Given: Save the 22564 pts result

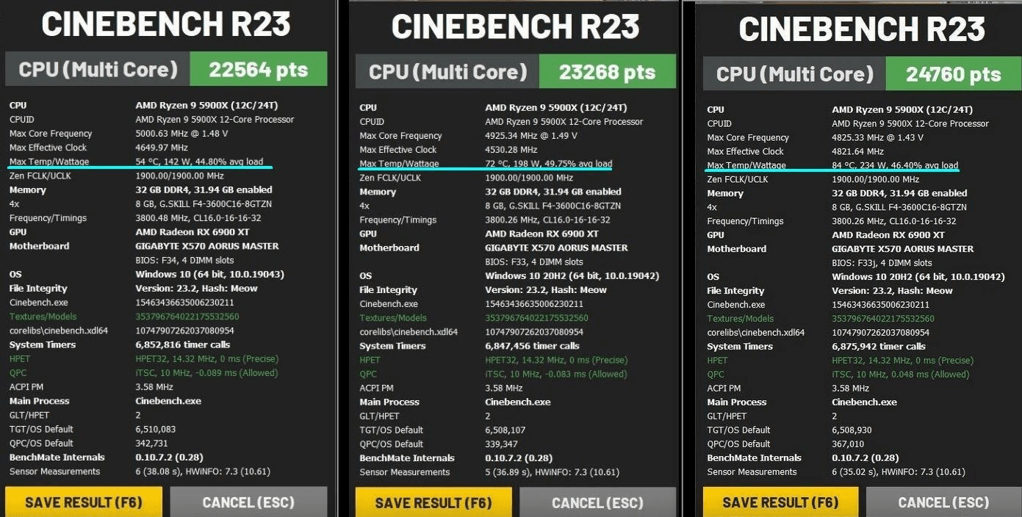Looking at the screenshot, I should pyautogui.click(x=84, y=503).
